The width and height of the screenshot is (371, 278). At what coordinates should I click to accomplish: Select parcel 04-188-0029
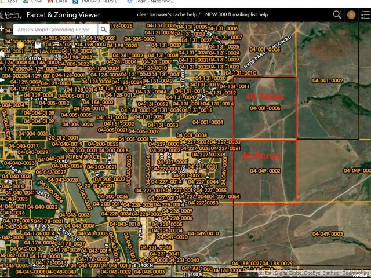[x=278, y=264]
